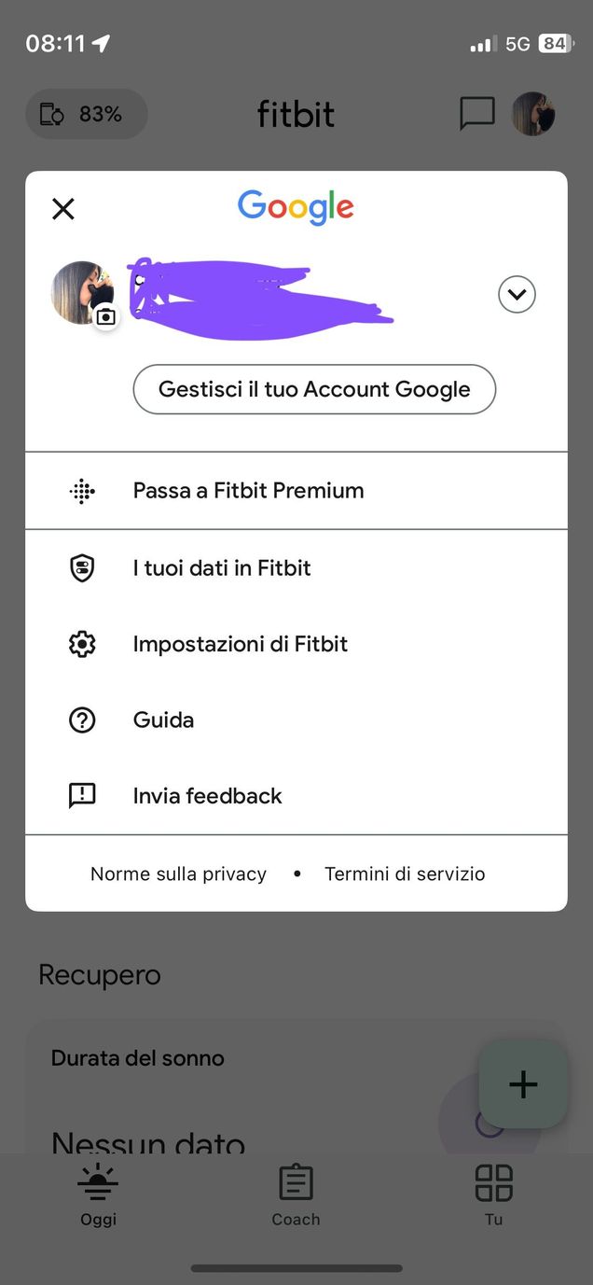Expand the account switcher chevron

[x=517, y=295]
